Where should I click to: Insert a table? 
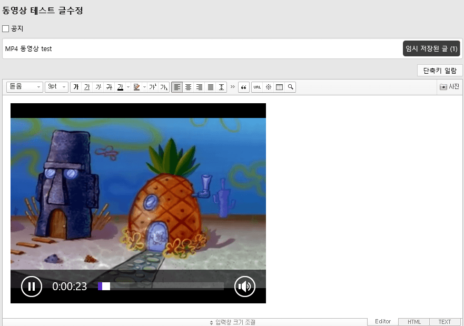point(279,87)
